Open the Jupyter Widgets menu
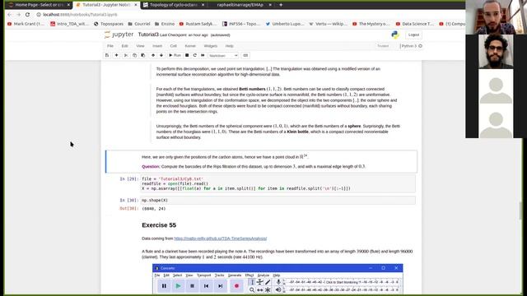The height and width of the screenshot is (296, 527). point(211,46)
